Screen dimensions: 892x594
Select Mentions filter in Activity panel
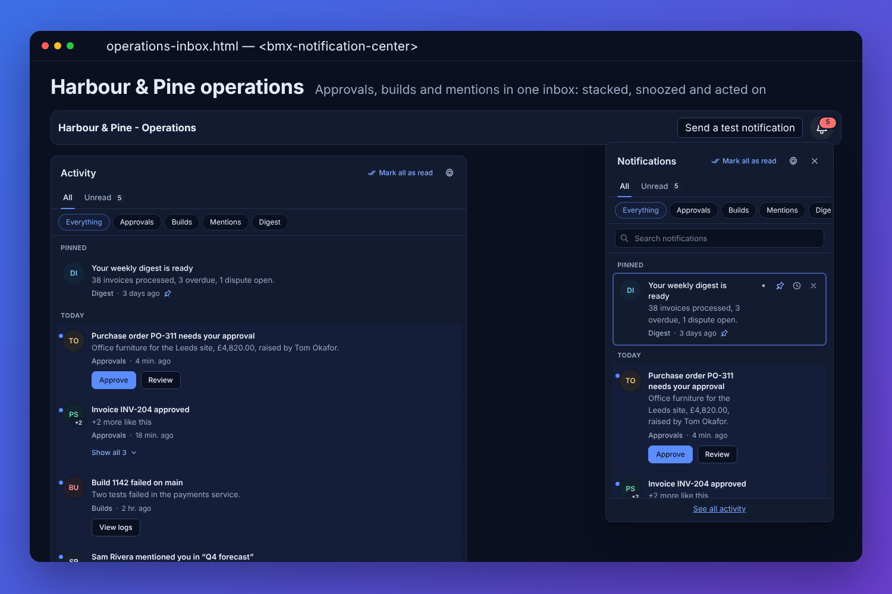tap(225, 222)
